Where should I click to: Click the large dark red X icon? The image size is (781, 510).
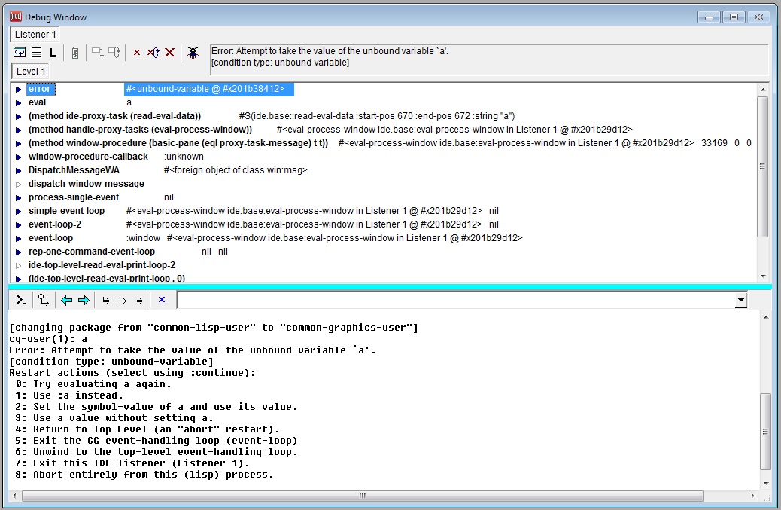click(x=170, y=53)
